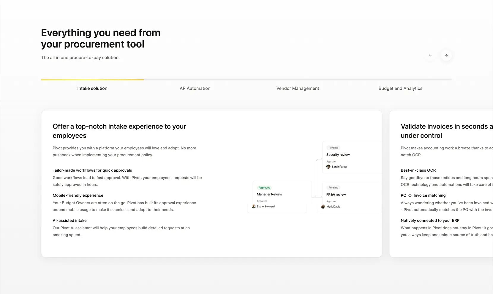This screenshot has height=294, width=493.
Task: Click the Tailor-made workflows for quick approvals heading
Action: coord(92,170)
